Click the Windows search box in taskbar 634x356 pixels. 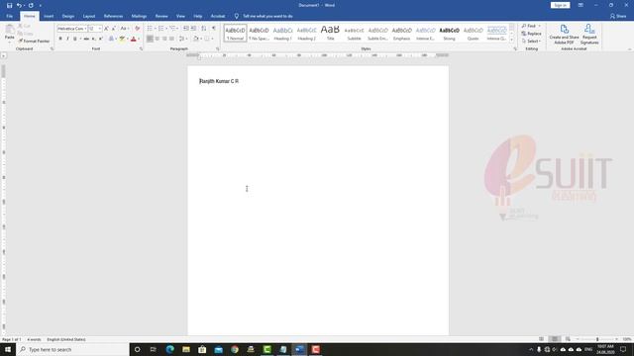[72, 349]
